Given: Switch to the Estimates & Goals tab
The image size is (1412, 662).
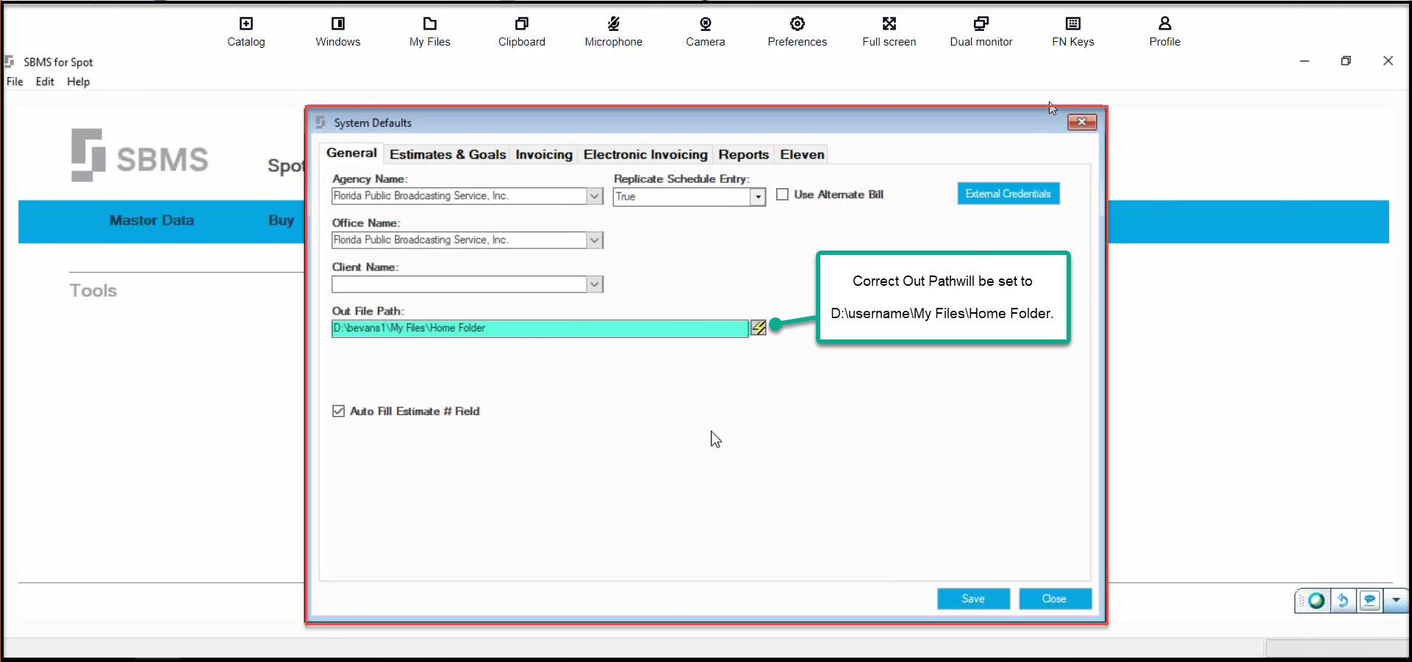Looking at the screenshot, I should pyautogui.click(x=448, y=154).
